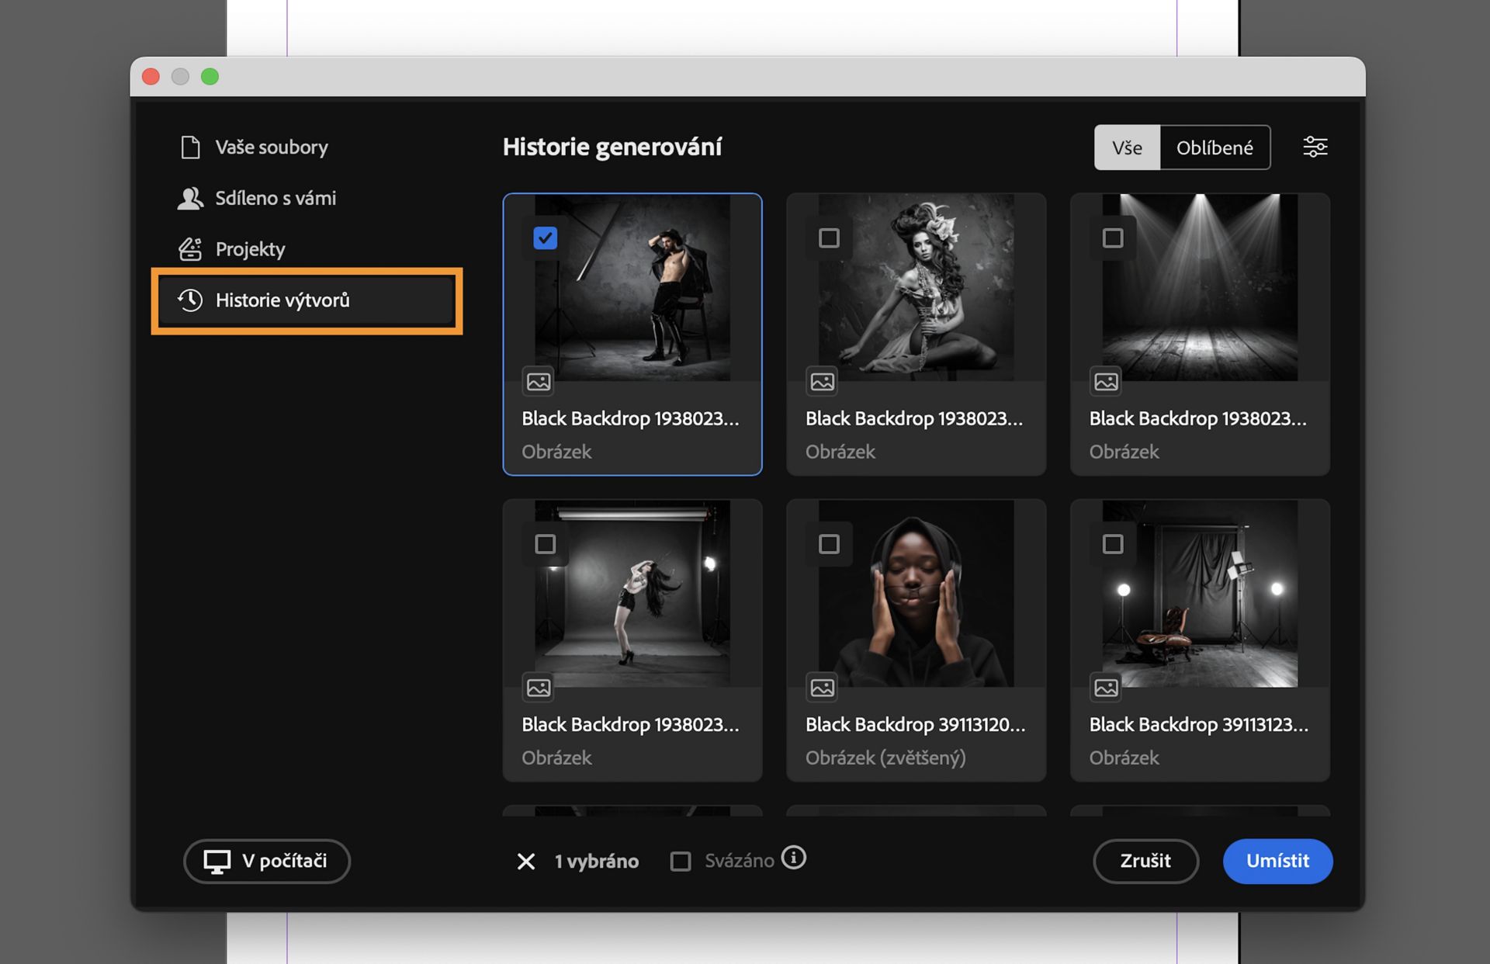Click the clock icon beside Historie výtvorů
Screen dimensions: 1490x964
(190, 300)
